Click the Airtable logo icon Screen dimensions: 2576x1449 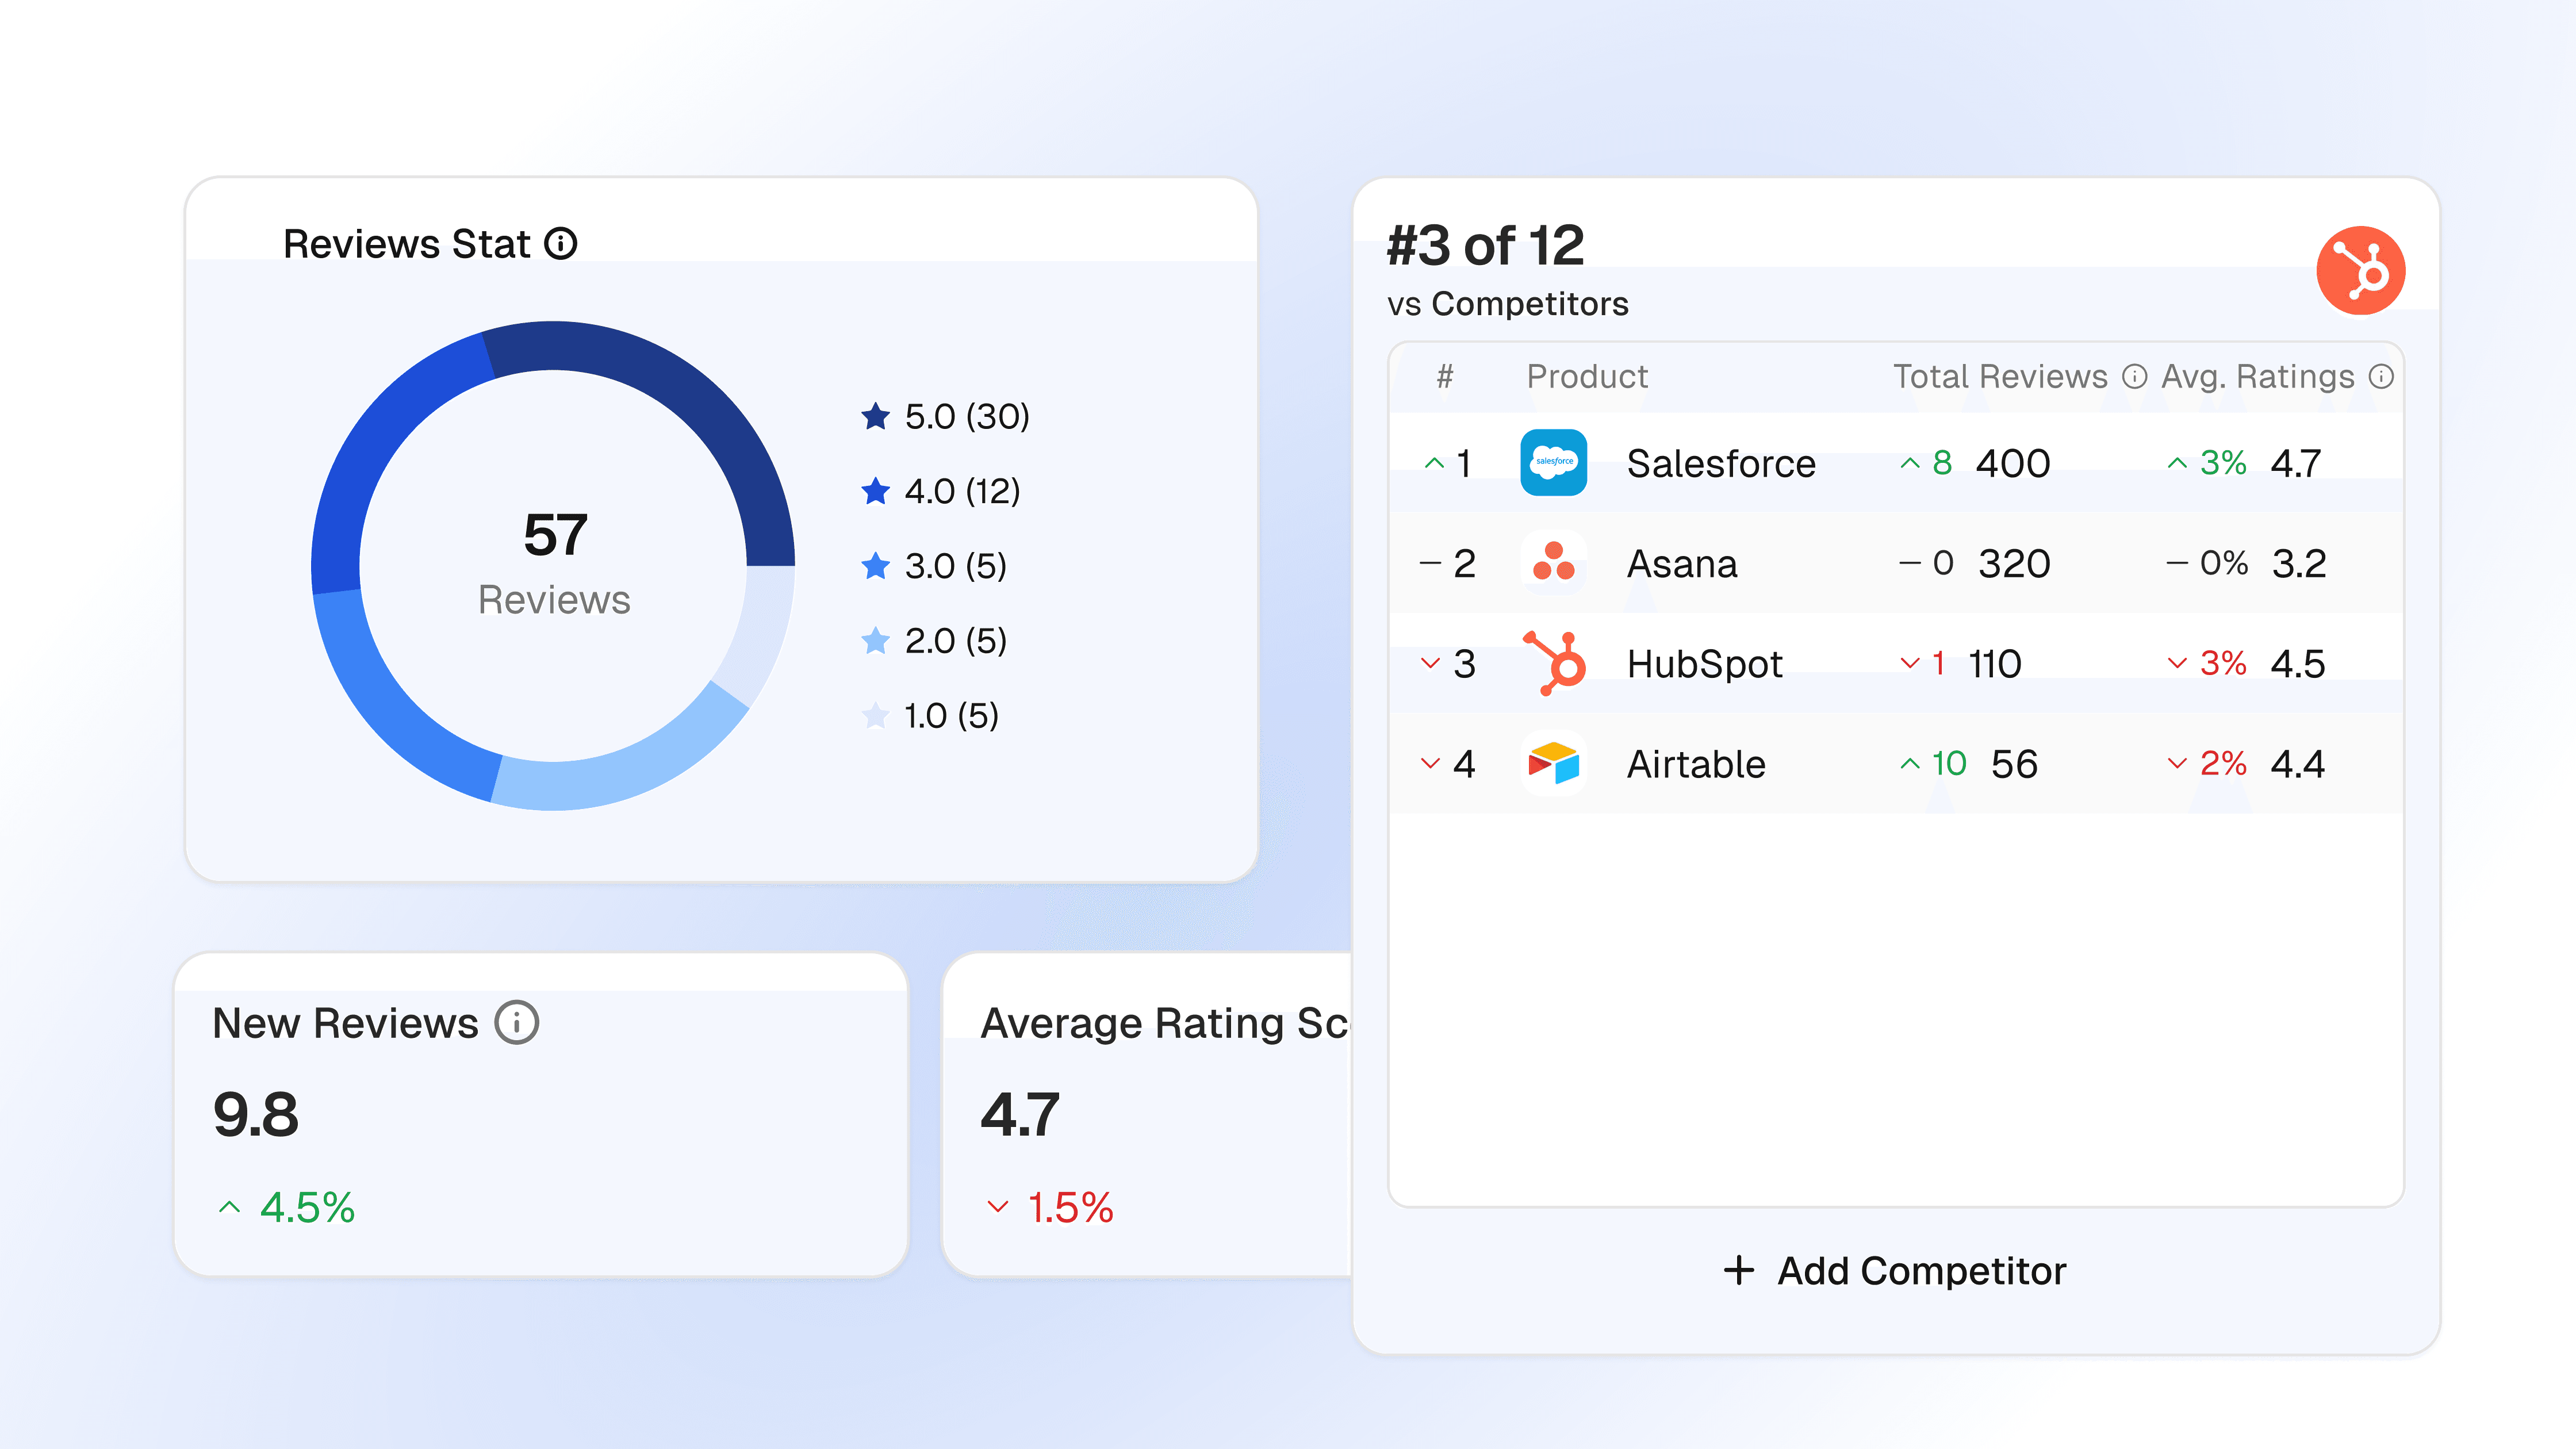[1553, 764]
